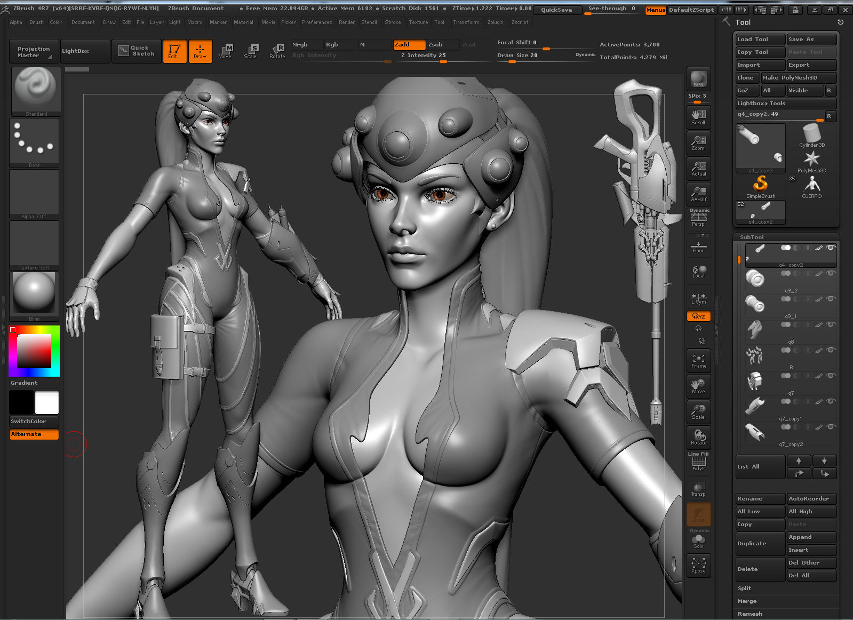Activate Edit mode button
Screen dimensions: 853x620
[174, 51]
